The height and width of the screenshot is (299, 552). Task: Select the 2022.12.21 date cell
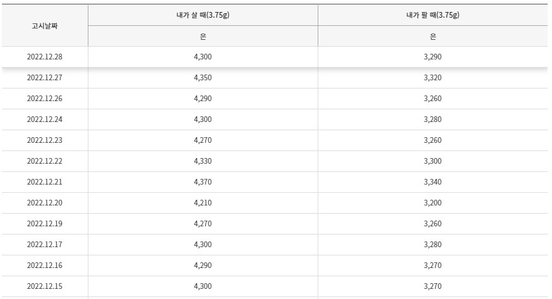(x=45, y=181)
